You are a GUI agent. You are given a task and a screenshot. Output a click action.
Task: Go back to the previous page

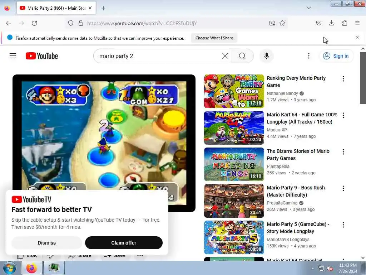(x=9, y=23)
